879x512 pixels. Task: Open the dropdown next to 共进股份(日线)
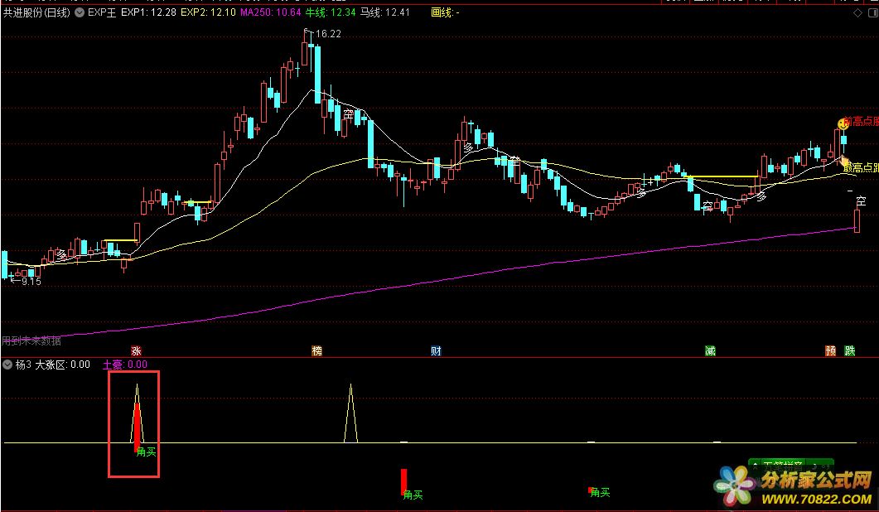pos(80,12)
